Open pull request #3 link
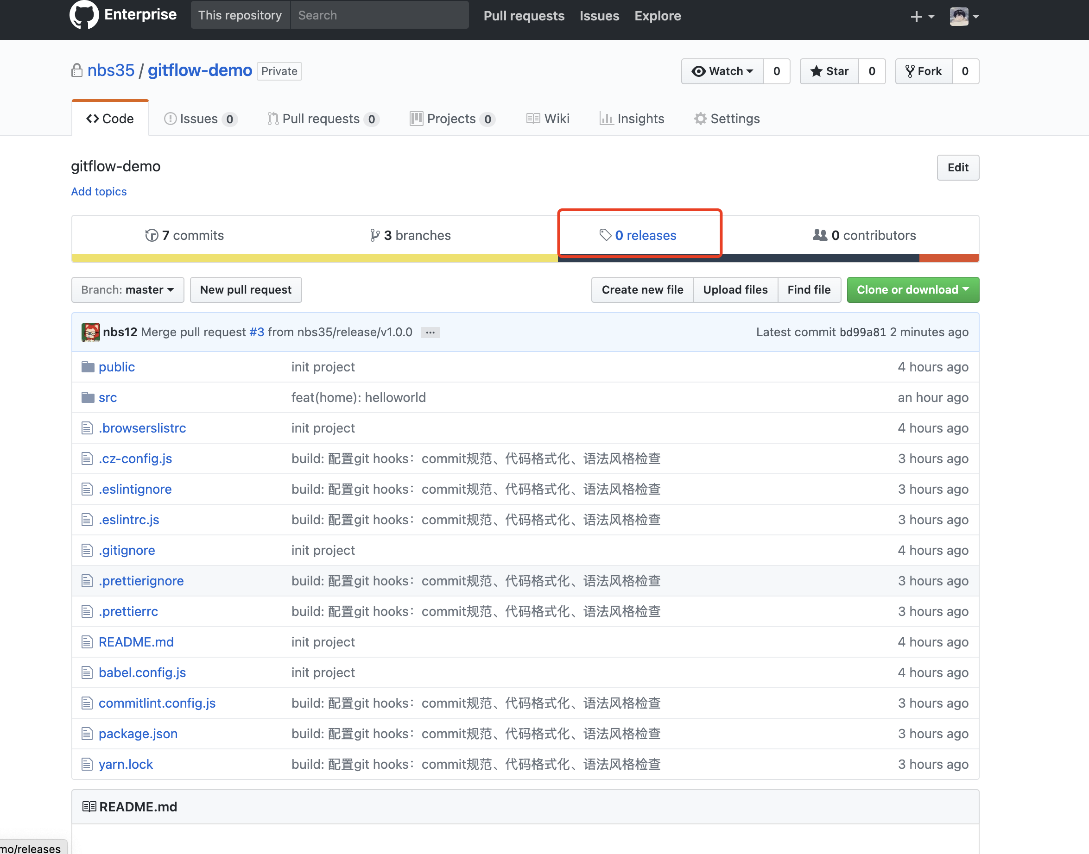Screen dimensions: 1089x854 click(257, 332)
